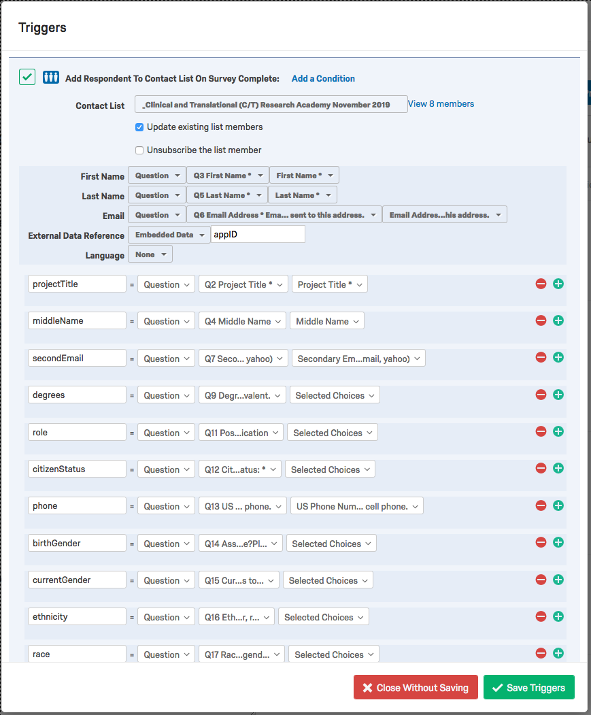Click Close Without Saving button
Screen dimensions: 591x715
pyautogui.click(x=416, y=687)
